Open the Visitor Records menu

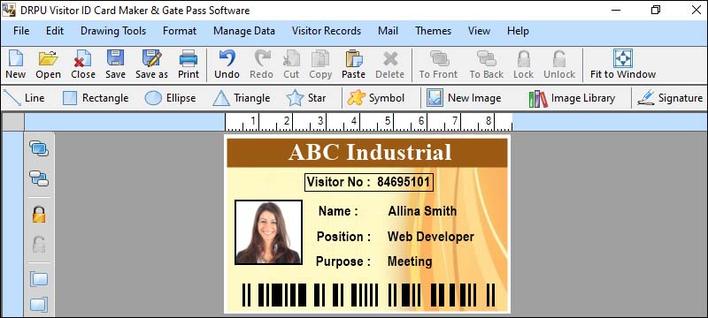click(327, 31)
